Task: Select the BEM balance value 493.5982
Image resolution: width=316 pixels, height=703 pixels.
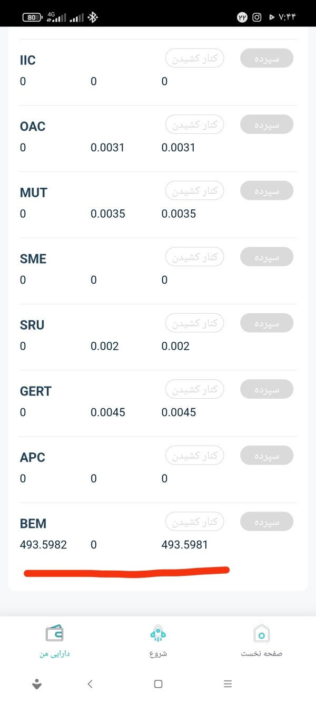Action: point(43,545)
